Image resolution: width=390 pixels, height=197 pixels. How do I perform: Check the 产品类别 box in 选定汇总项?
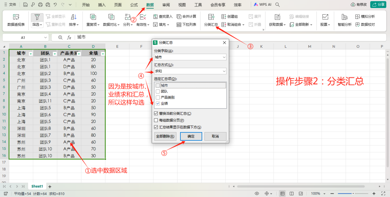tap(158, 97)
